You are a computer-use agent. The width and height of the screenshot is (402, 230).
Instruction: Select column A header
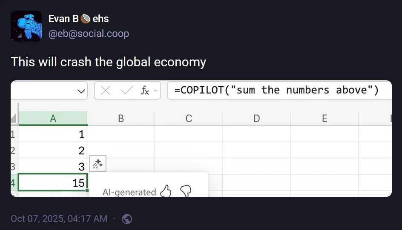(x=53, y=119)
